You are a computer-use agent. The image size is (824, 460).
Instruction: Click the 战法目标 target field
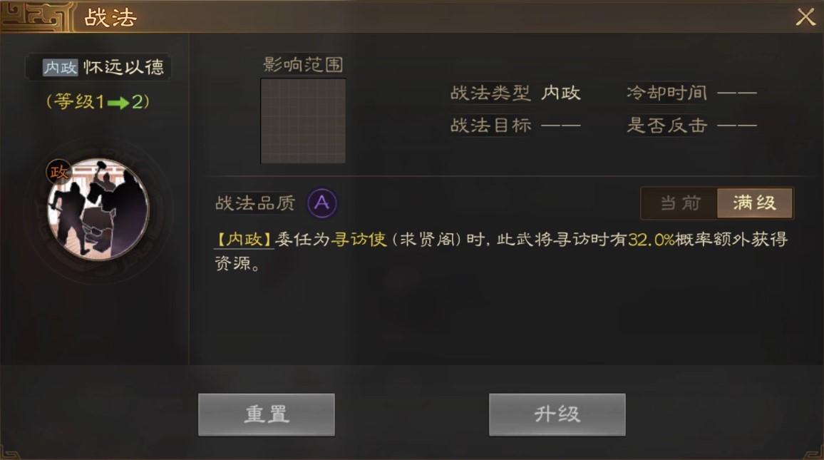[515, 125]
